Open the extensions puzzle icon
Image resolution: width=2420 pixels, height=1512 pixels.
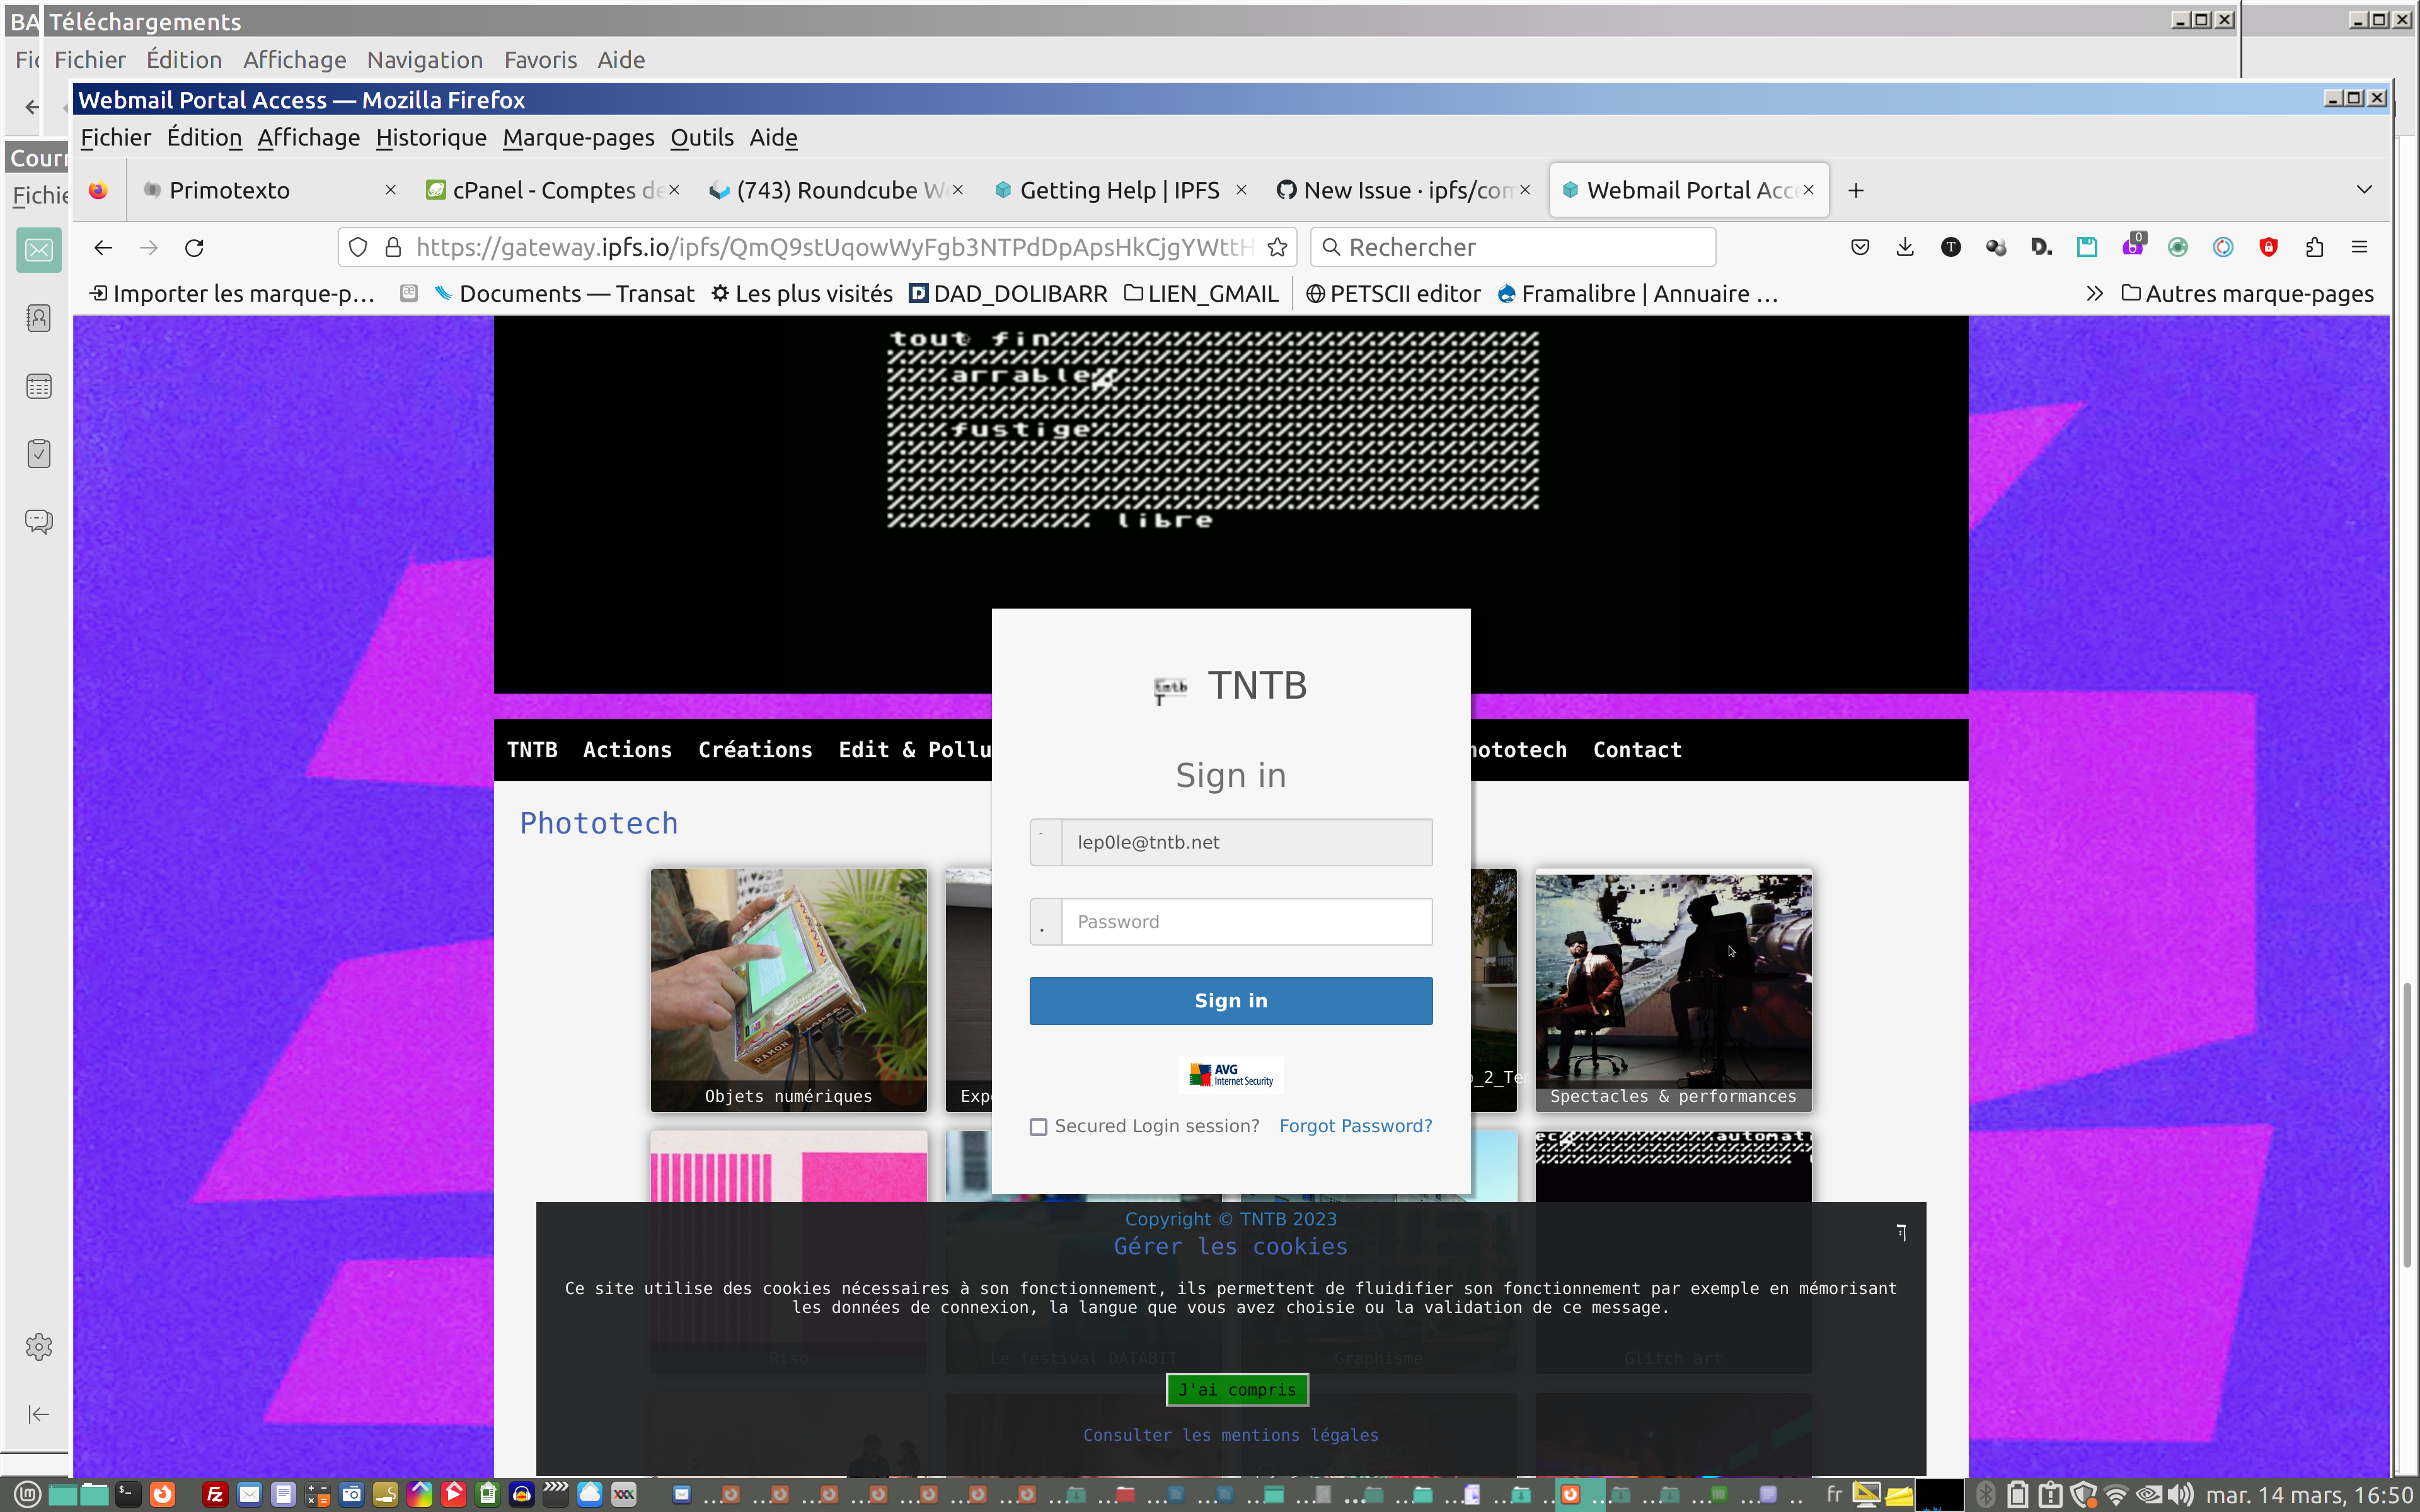pyautogui.click(x=2314, y=248)
